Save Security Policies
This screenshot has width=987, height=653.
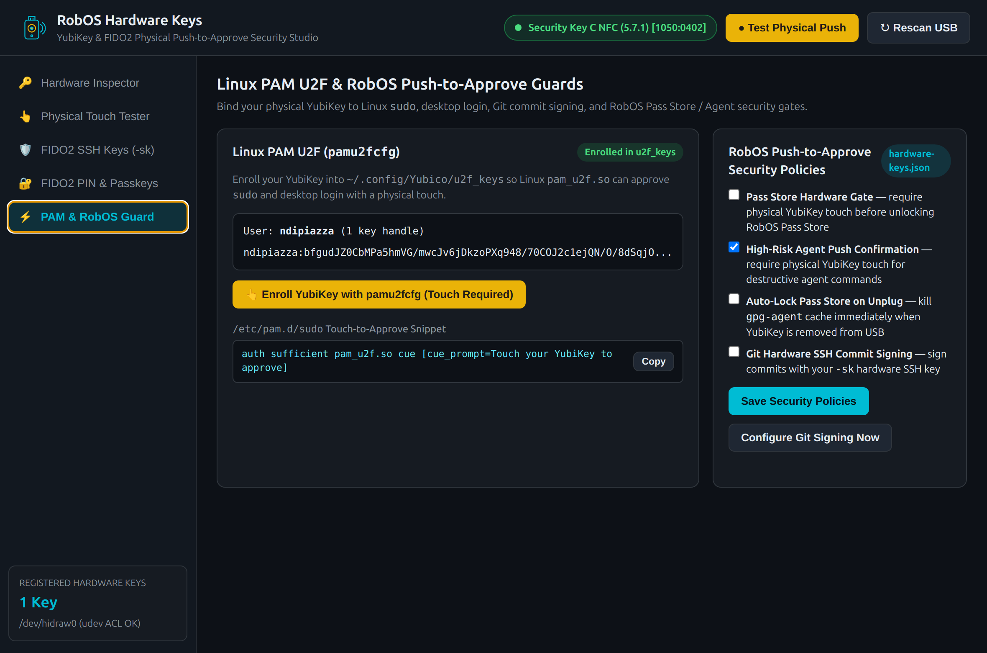point(798,401)
